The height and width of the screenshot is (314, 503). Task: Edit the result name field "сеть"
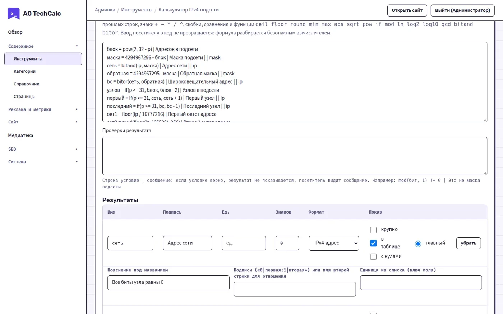coord(130,243)
